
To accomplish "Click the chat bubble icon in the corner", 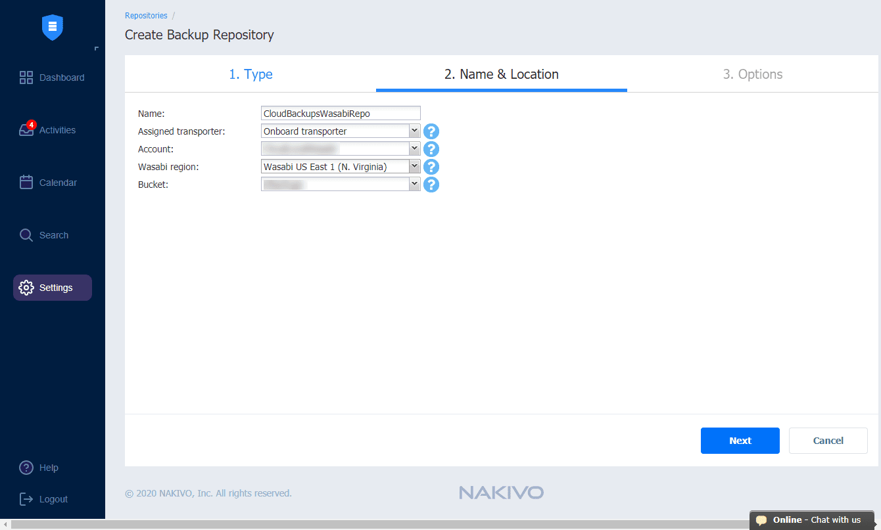I will click(761, 519).
